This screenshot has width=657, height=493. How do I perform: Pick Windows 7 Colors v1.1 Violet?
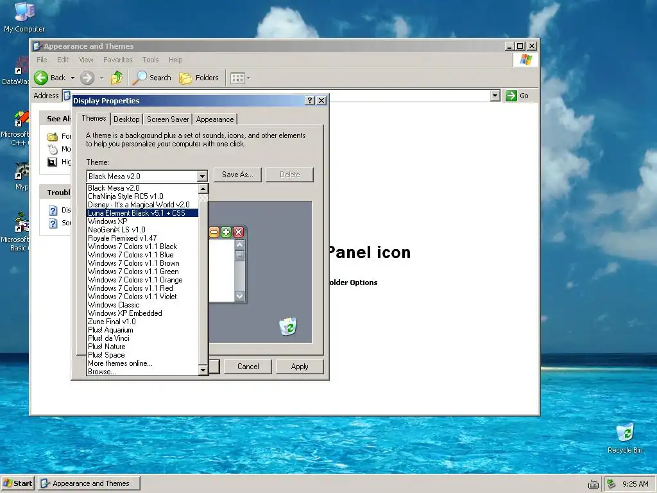pos(142,297)
